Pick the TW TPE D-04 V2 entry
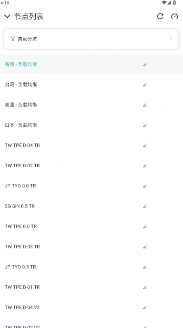 [91, 307]
